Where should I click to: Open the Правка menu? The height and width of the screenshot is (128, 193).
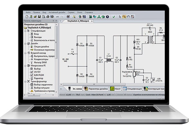(x=36, y=12)
